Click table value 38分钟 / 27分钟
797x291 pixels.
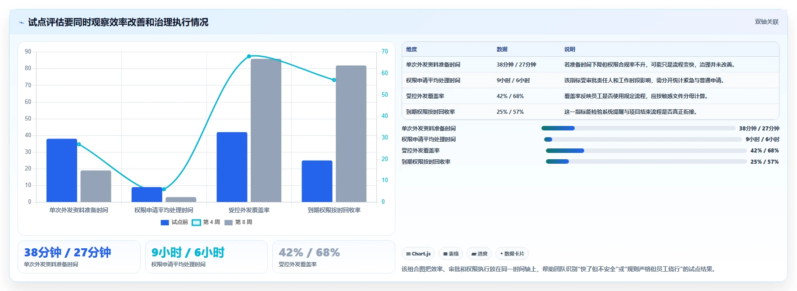pos(517,65)
